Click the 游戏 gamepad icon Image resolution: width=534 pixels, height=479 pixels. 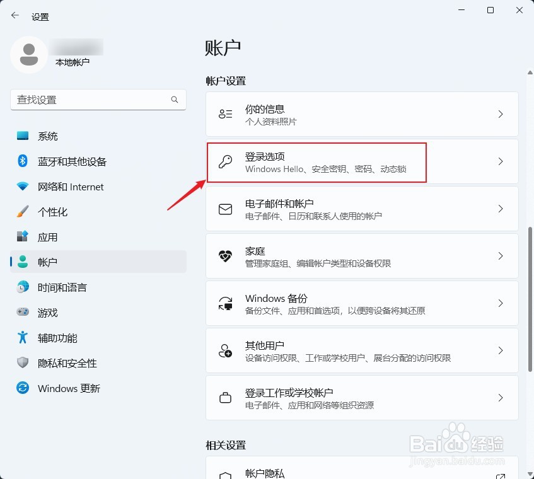[23, 312]
